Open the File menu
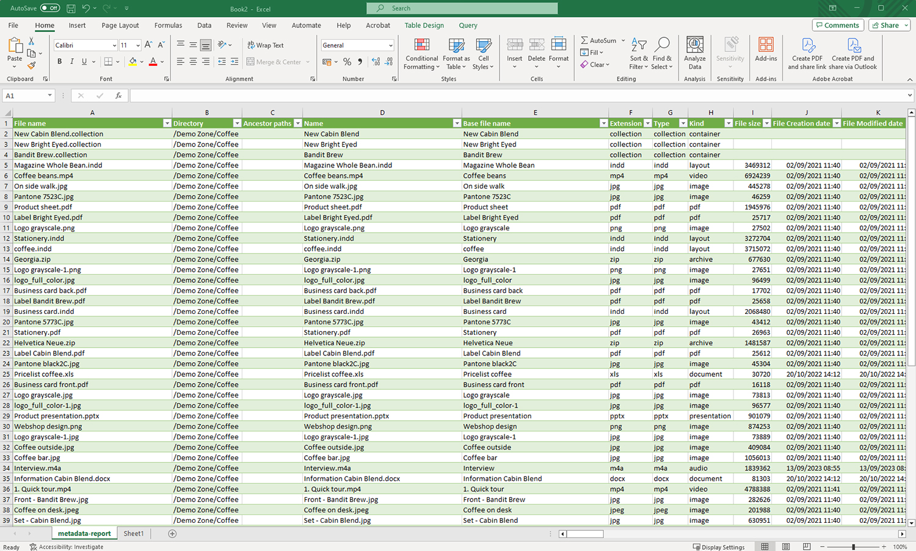Viewport: 916px width, 551px height. (x=13, y=26)
